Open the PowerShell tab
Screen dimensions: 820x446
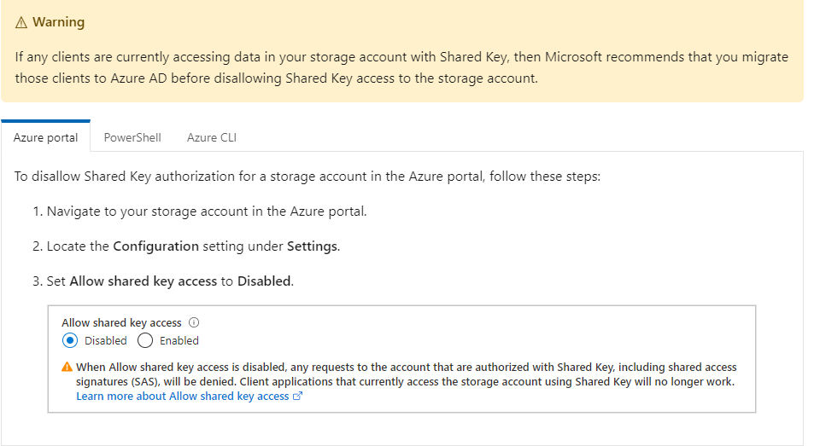pos(132,137)
